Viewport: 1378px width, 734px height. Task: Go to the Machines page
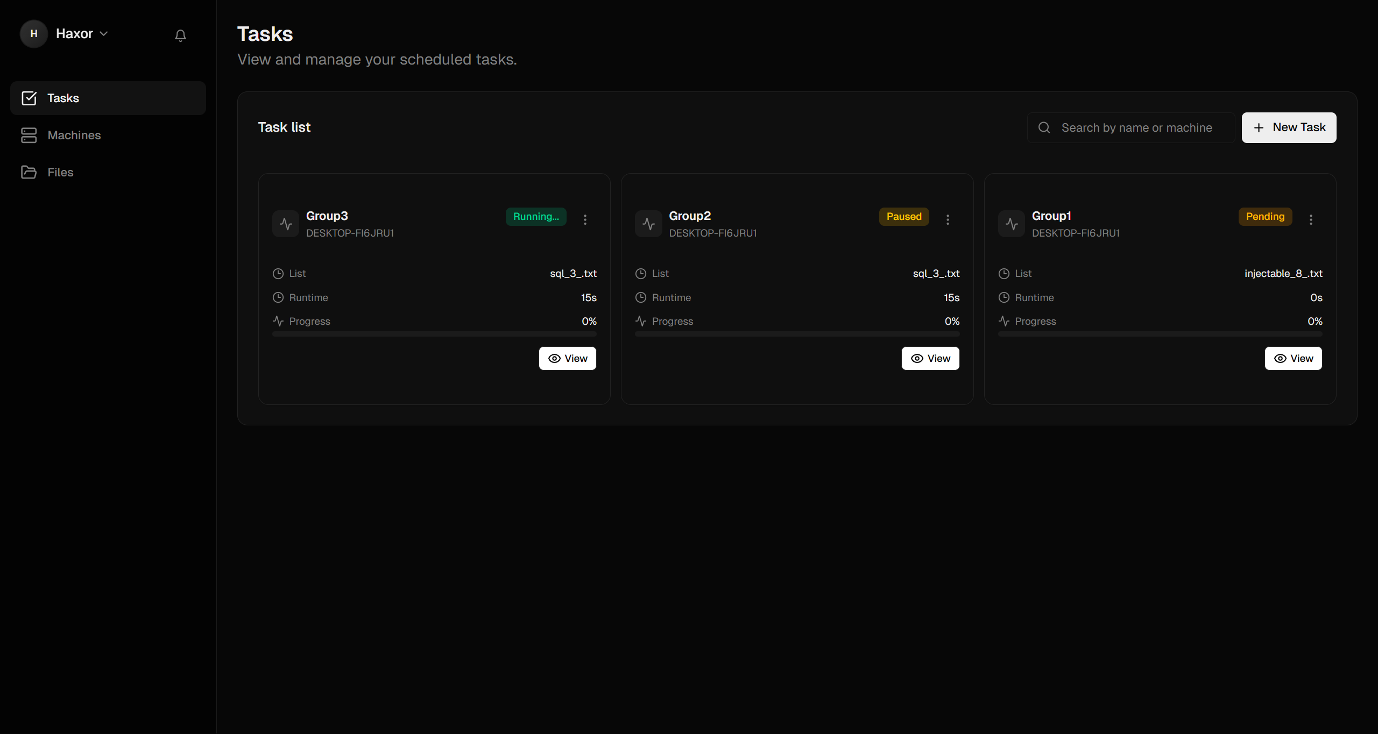coord(74,135)
